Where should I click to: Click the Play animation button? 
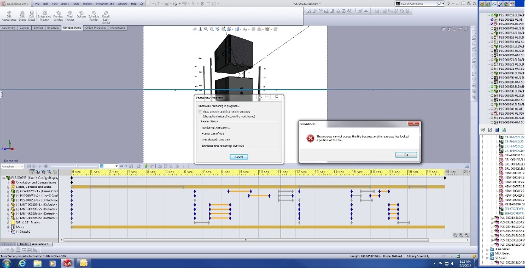[40, 166]
